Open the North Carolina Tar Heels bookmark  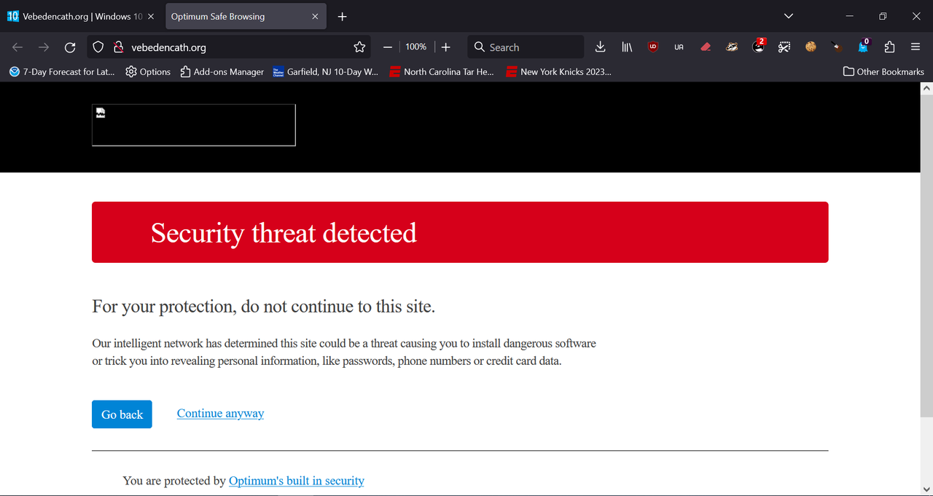coord(442,71)
